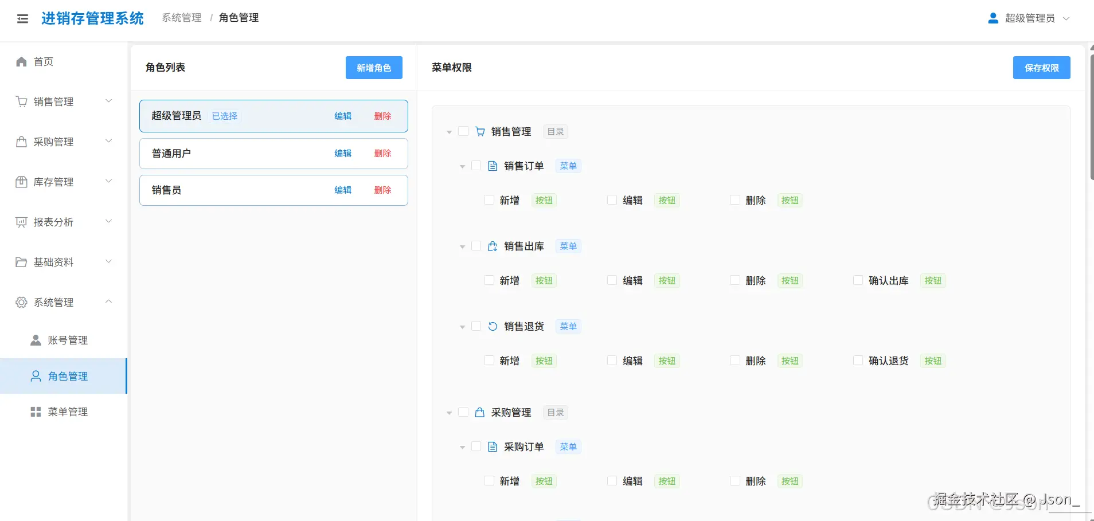Tick the 新增 checkbox under 采购订单
This screenshot has height=521, width=1094.
(489, 481)
